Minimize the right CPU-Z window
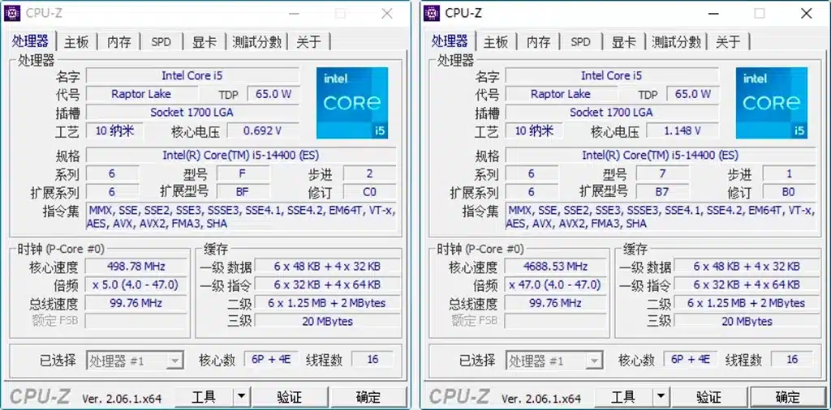This screenshot has width=831, height=410. [713, 14]
